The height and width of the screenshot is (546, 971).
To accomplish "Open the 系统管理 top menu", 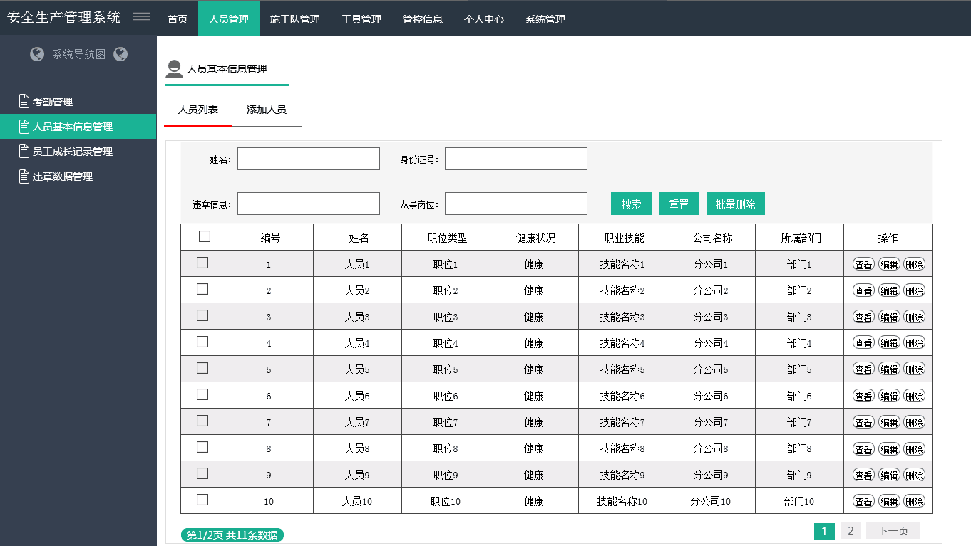I will [x=545, y=19].
